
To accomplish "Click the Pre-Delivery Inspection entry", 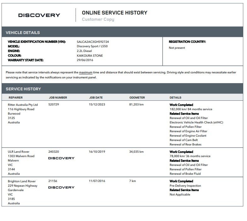I will (185, 186).
